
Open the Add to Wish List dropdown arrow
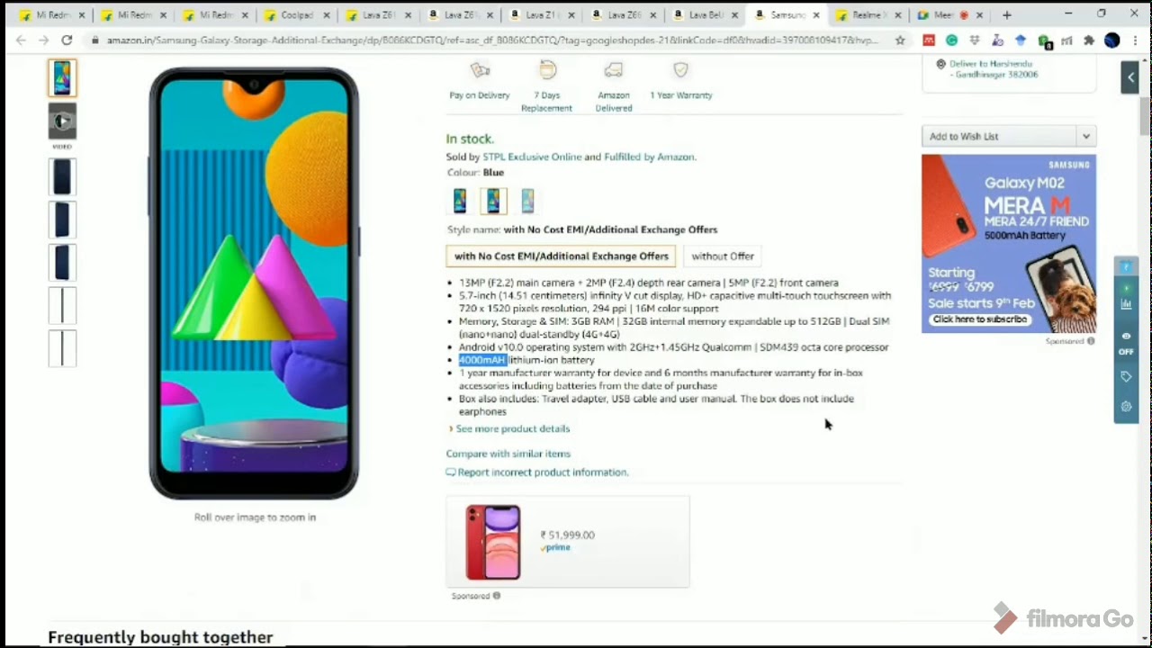[x=1086, y=137]
